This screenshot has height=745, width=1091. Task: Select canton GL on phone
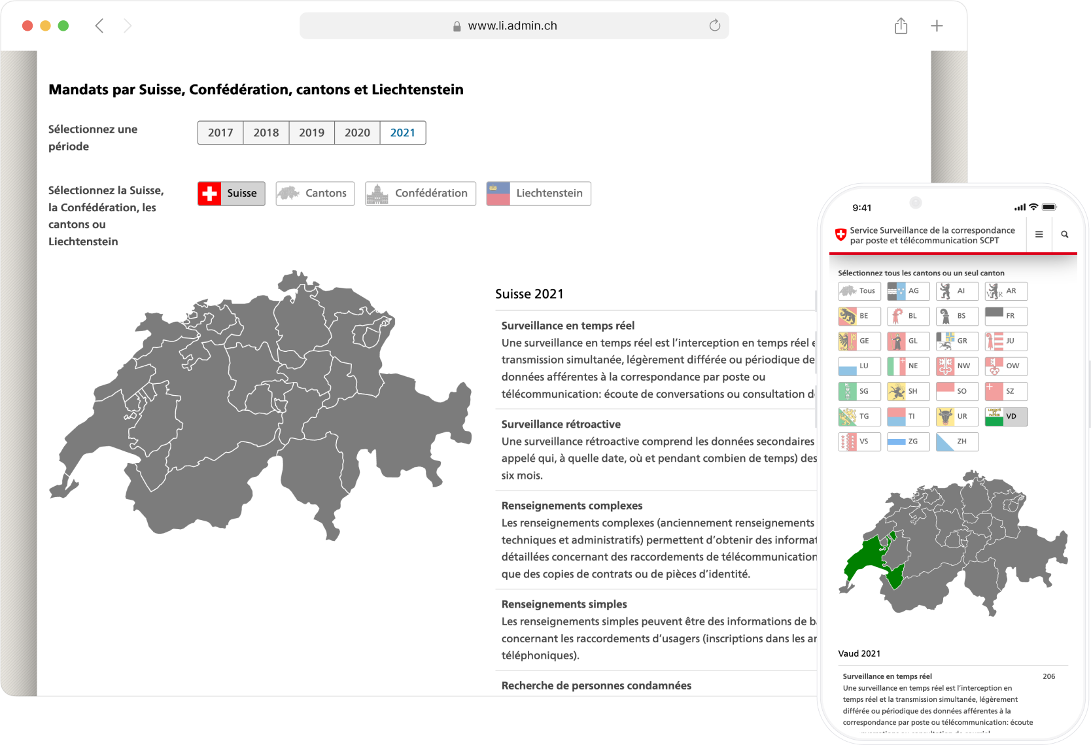[909, 341]
